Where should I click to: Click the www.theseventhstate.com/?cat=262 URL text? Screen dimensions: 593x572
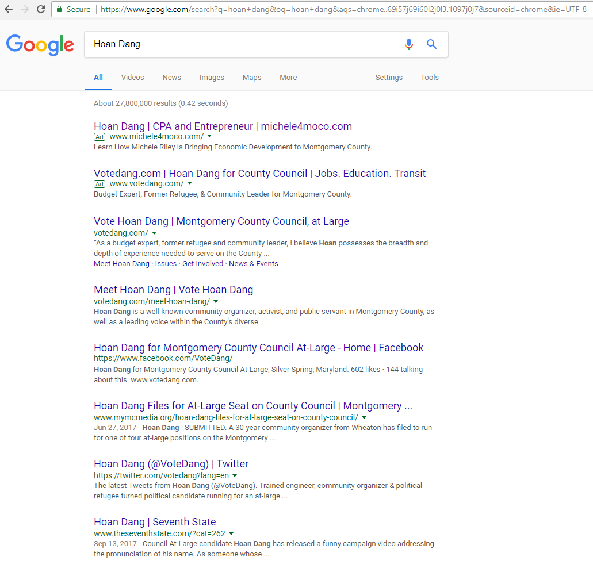point(159,534)
